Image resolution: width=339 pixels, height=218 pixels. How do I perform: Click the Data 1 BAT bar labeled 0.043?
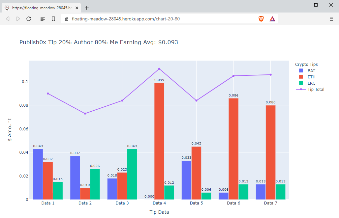point(38,174)
